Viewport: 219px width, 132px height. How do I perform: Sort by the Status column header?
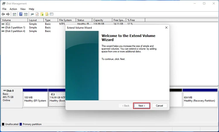pyautogui.click(x=84, y=20)
